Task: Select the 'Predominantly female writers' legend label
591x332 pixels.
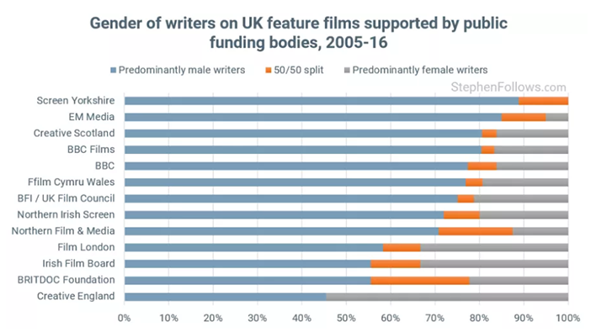Action: tap(420, 70)
